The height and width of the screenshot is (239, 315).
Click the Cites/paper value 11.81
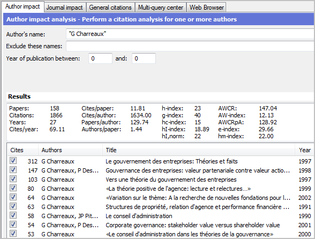tap(138, 108)
